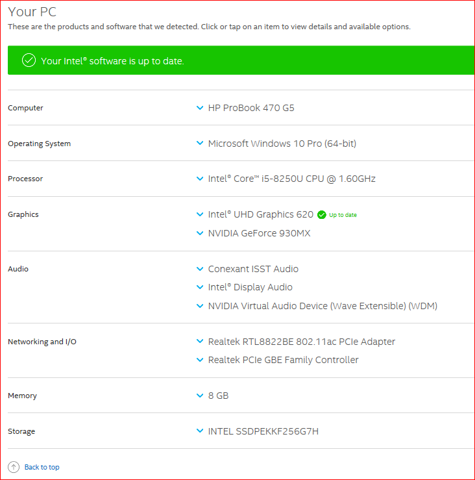Open INTEL SSDPEKKF256G7H storage details
Image resolution: width=475 pixels, height=480 pixels.
tap(263, 431)
